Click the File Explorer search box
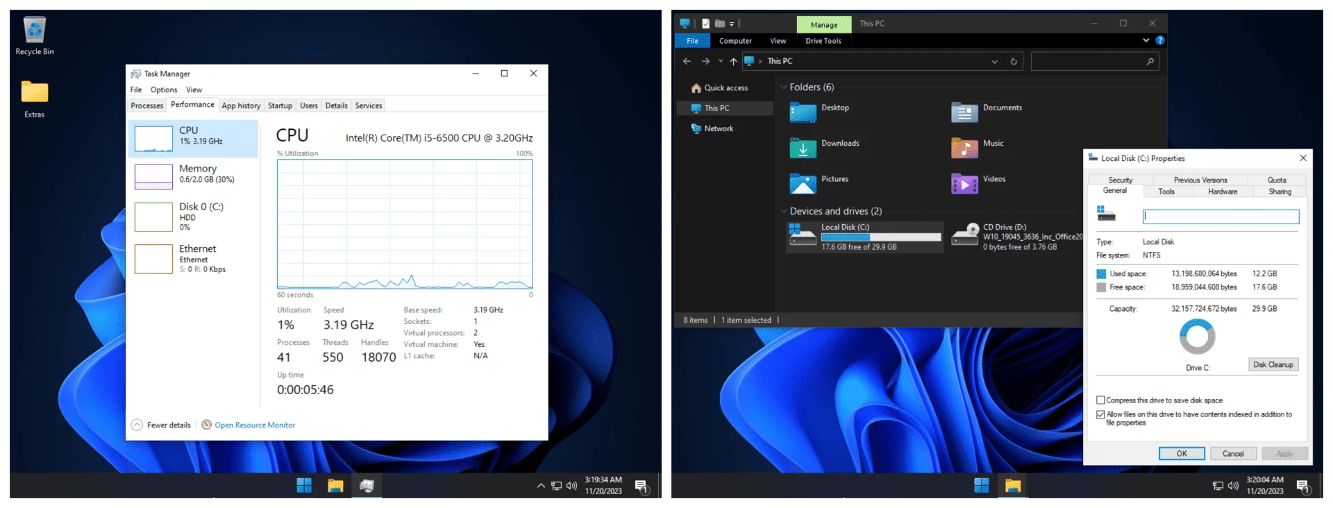Image resolution: width=1333 pixels, height=508 pixels. click(x=1095, y=62)
